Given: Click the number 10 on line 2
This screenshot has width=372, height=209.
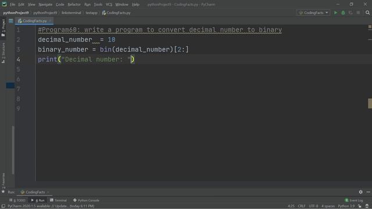Looking at the screenshot, I should point(112,39).
